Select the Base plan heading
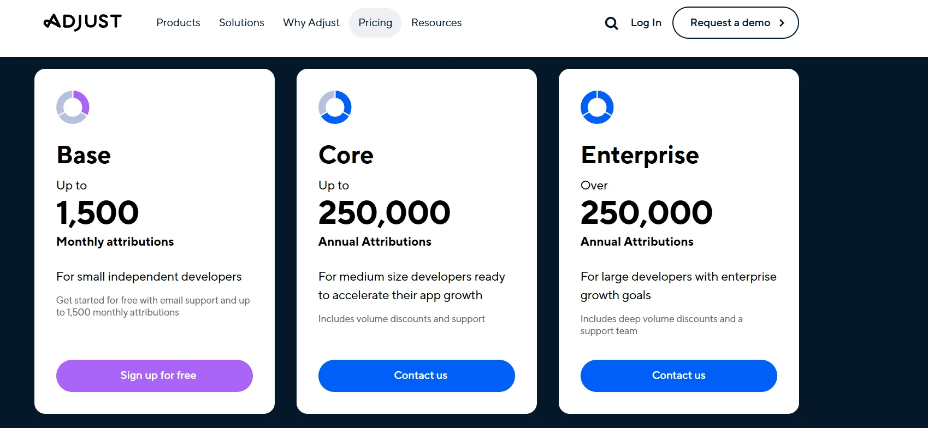The image size is (928, 428). coord(84,155)
